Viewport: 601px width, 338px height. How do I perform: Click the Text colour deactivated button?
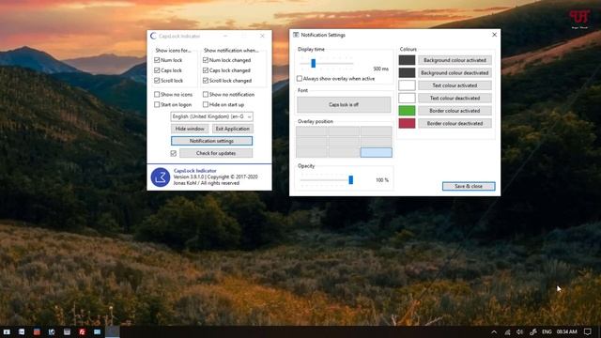pos(455,98)
